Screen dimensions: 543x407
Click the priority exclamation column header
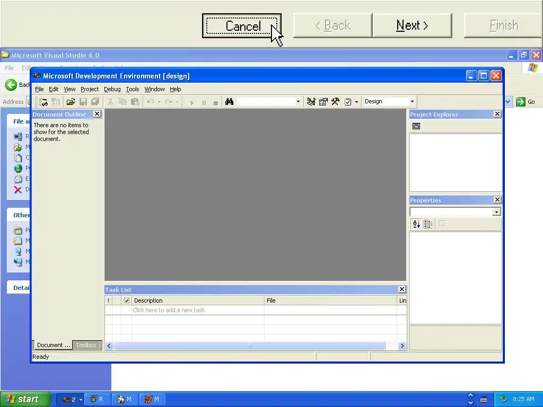(108, 300)
